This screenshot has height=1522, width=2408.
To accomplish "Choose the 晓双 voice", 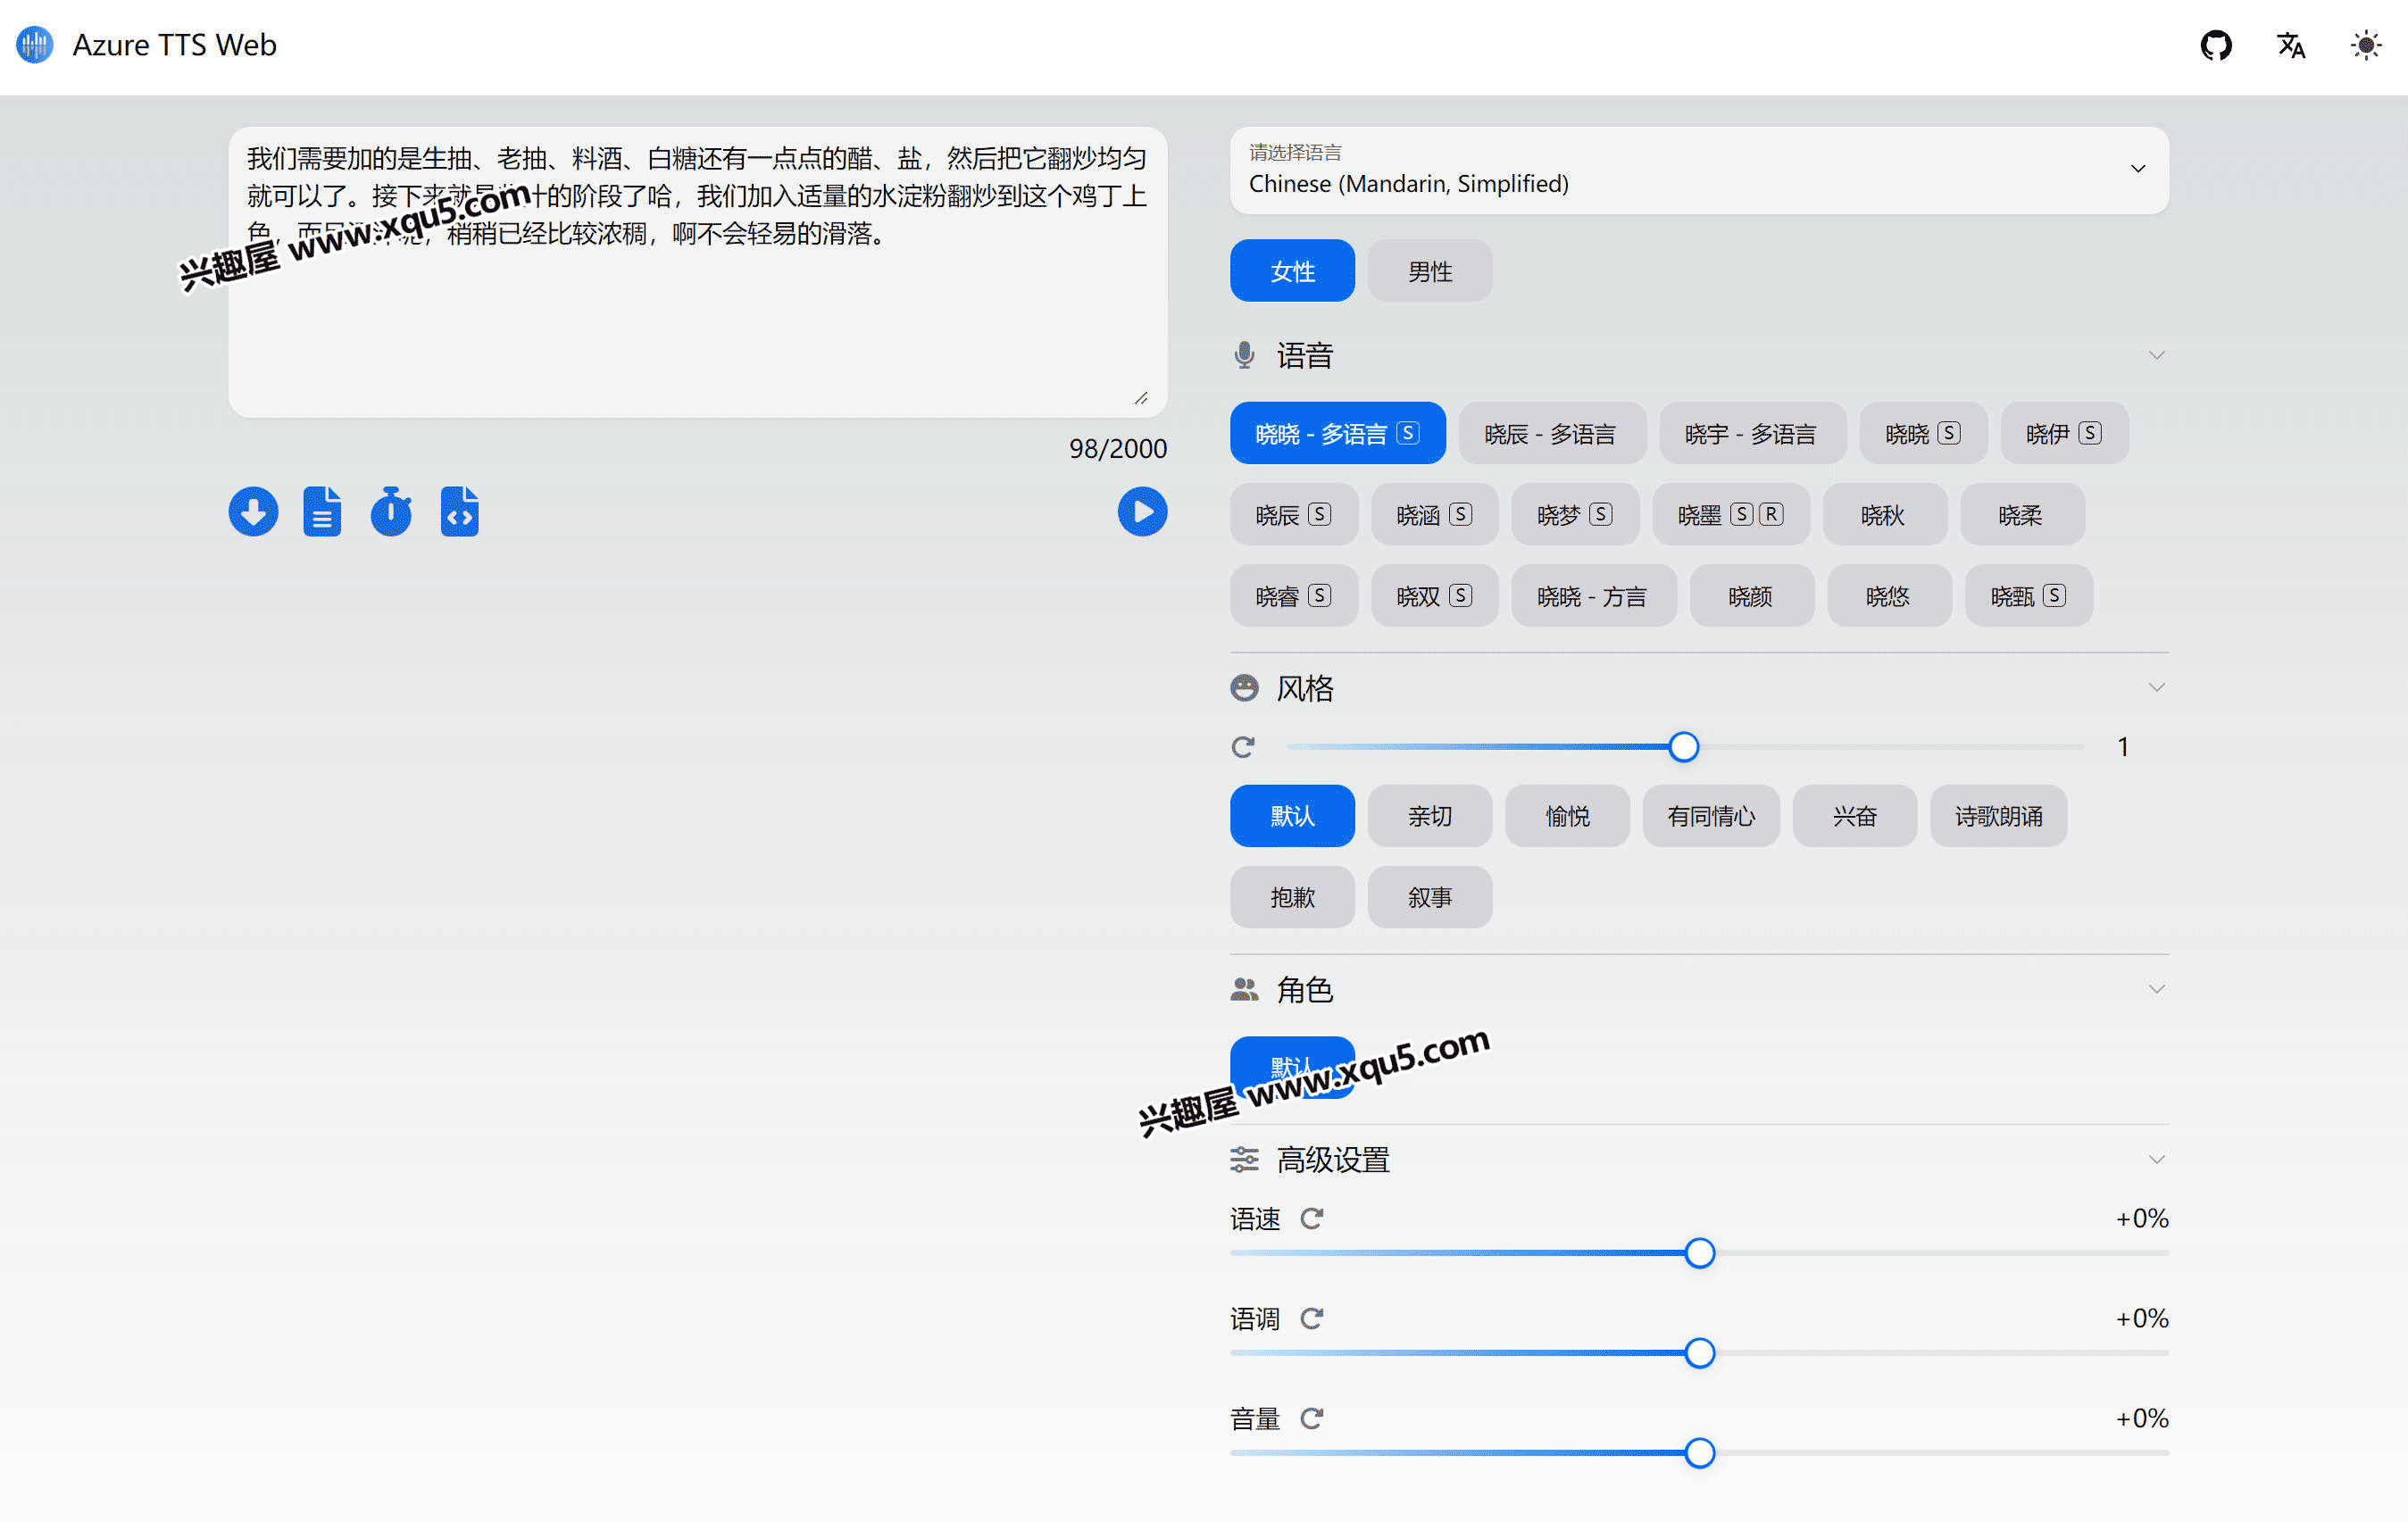I will click(x=1434, y=596).
